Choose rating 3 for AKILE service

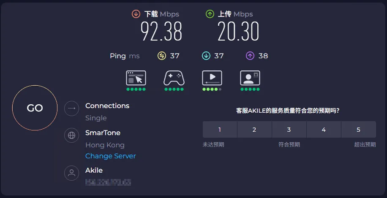point(289,130)
